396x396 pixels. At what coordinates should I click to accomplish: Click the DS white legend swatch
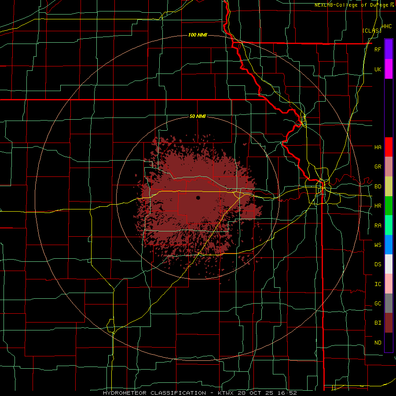point(389,264)
